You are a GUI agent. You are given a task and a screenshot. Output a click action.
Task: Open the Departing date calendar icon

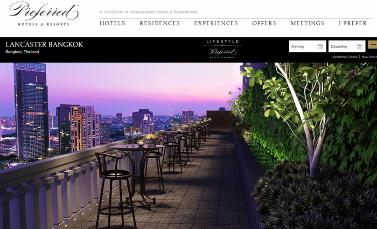click(x=359, y=46)
